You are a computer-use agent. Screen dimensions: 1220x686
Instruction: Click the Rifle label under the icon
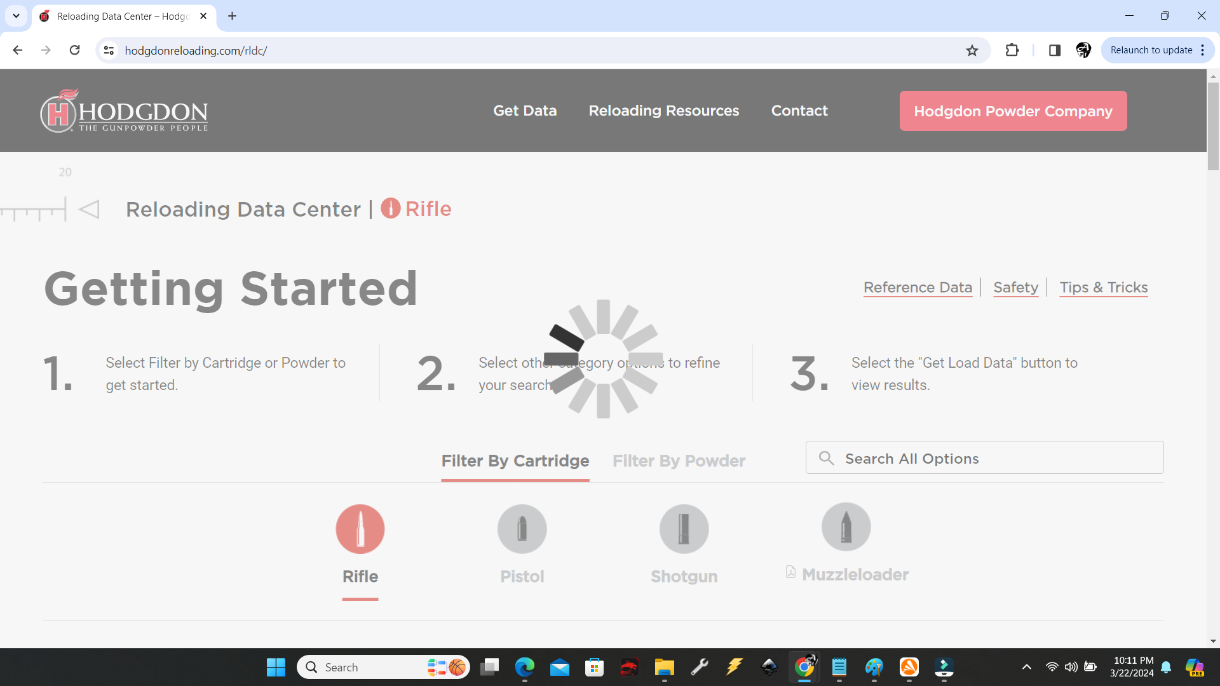tap(360, 577)
